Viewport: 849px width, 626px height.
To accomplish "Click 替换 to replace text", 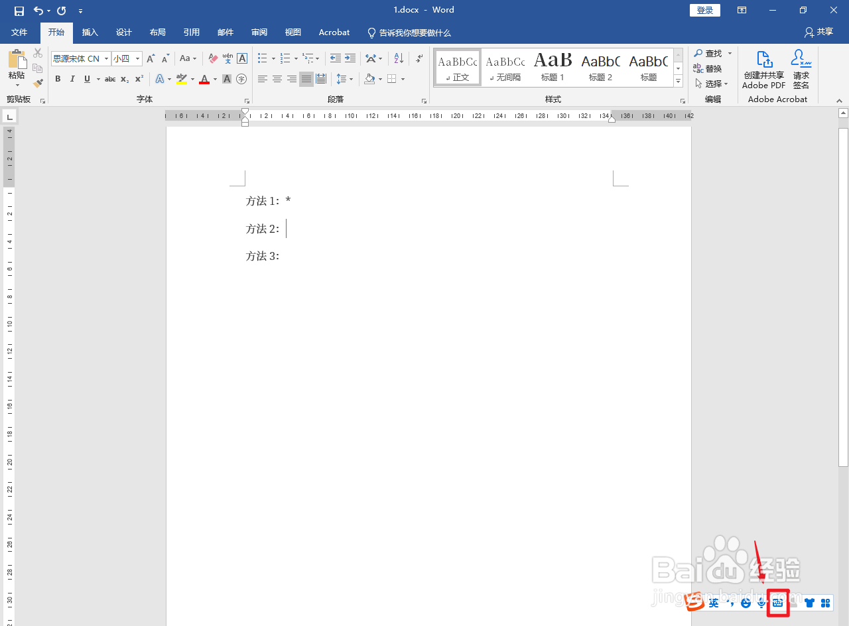I will point(708,69).
